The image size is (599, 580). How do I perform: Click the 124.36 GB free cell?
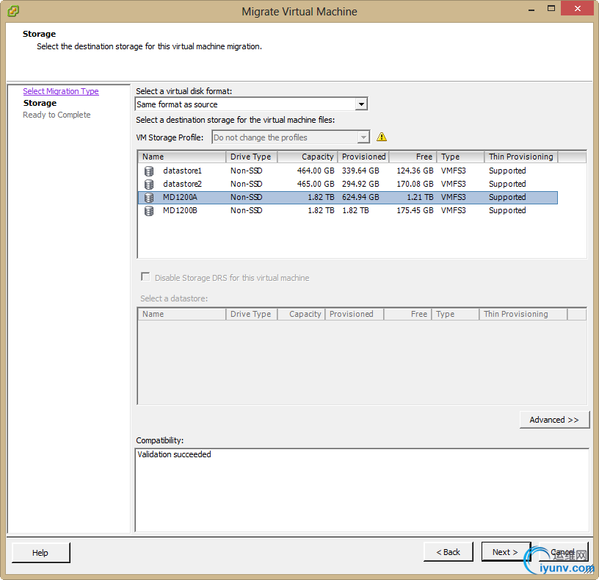(x=415, y=171)
